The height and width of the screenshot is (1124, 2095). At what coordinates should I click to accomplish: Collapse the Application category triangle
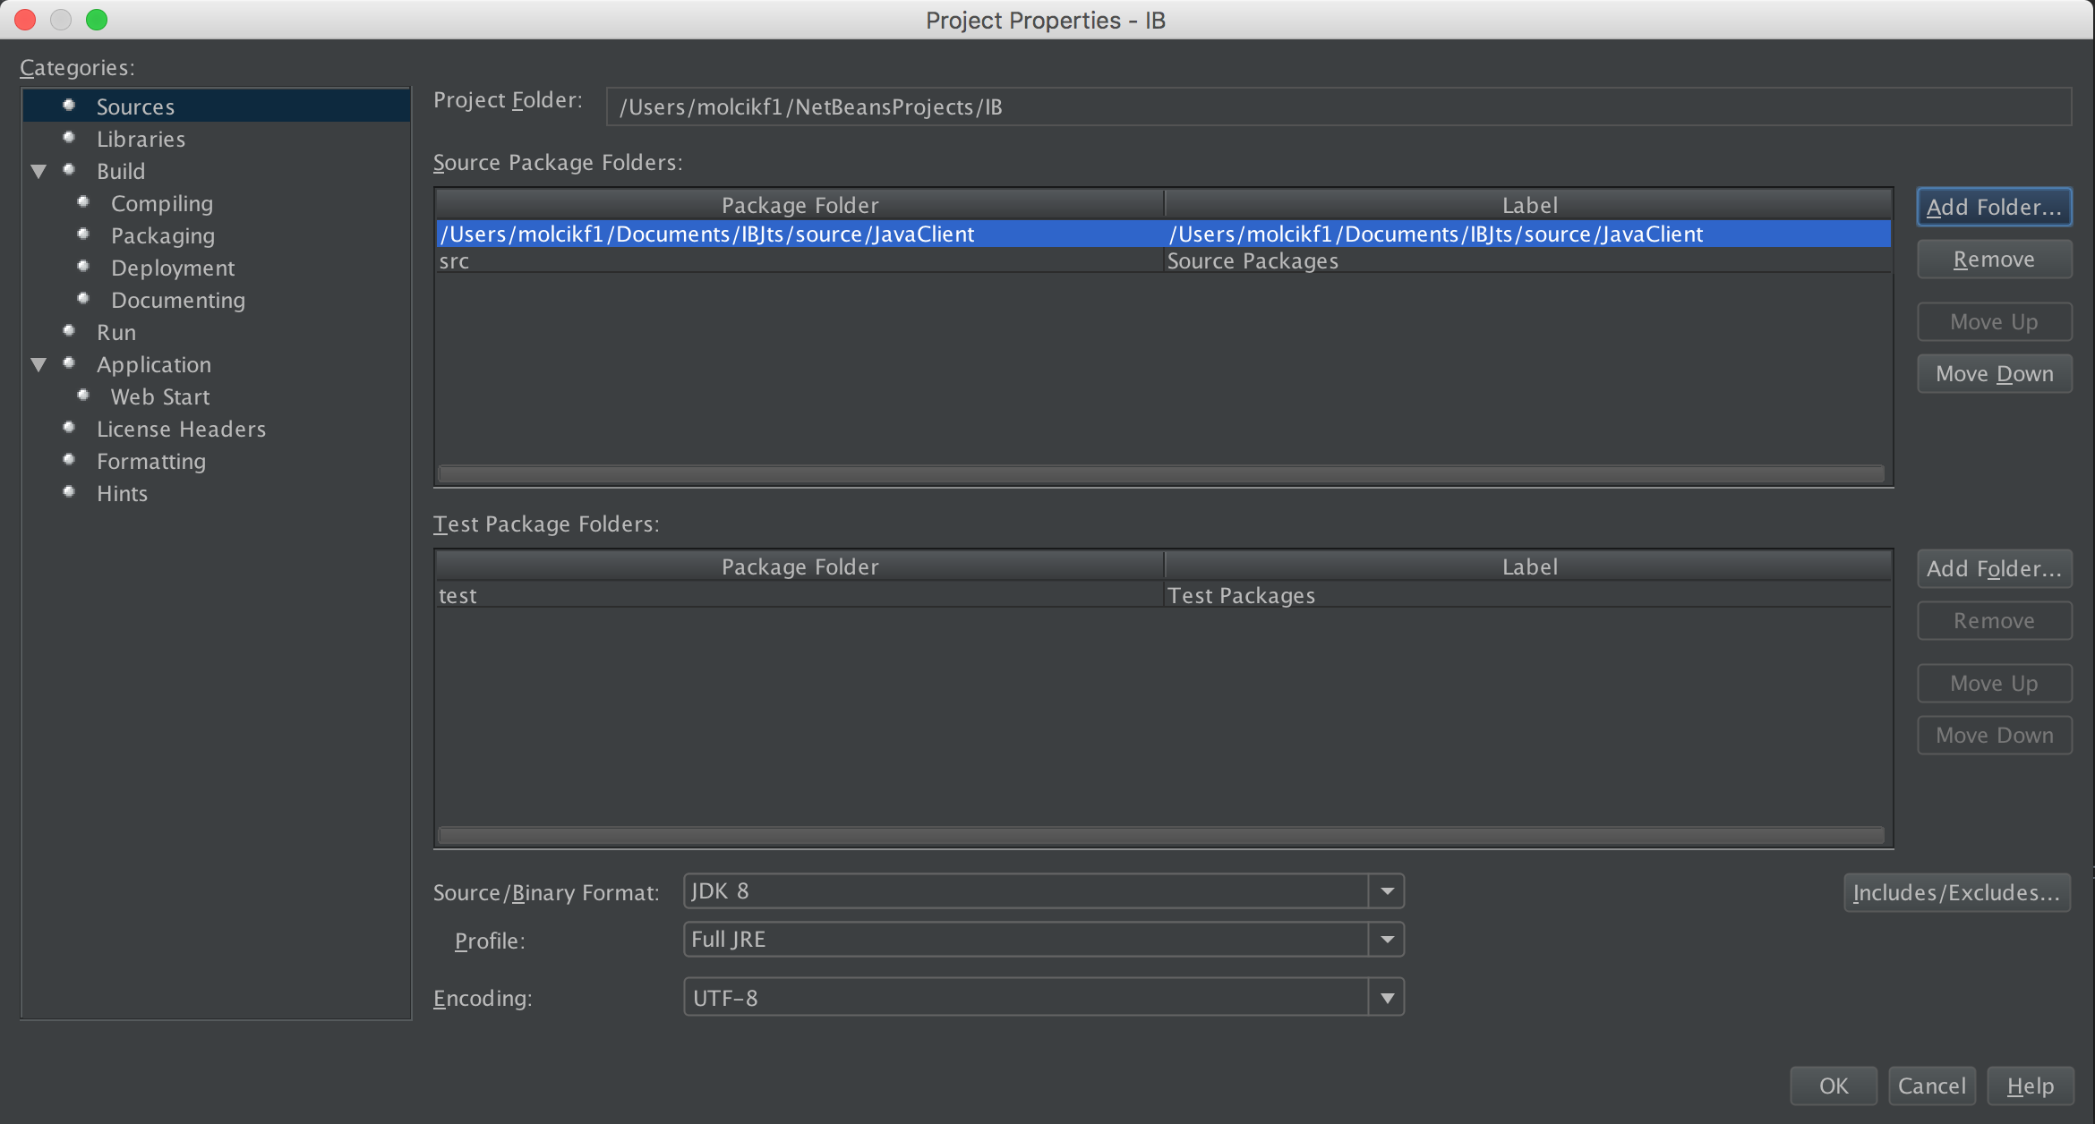38,364
